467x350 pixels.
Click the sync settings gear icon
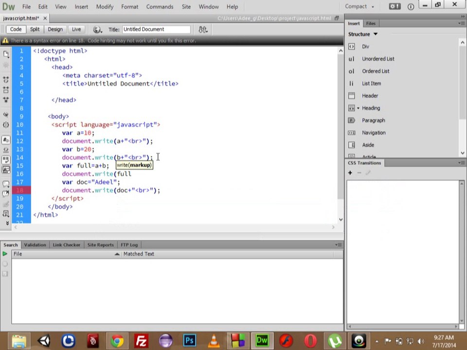395,6
